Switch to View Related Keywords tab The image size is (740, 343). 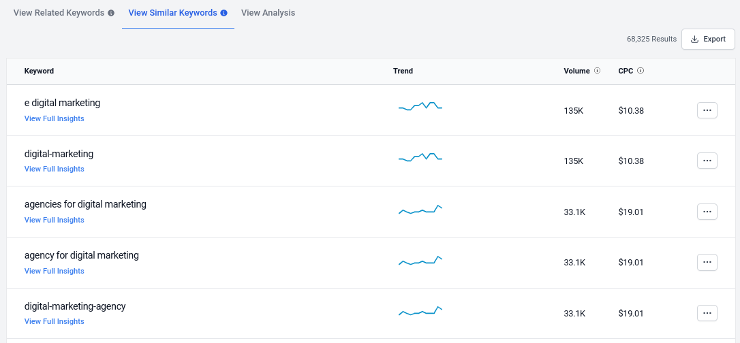pos(59,13)
